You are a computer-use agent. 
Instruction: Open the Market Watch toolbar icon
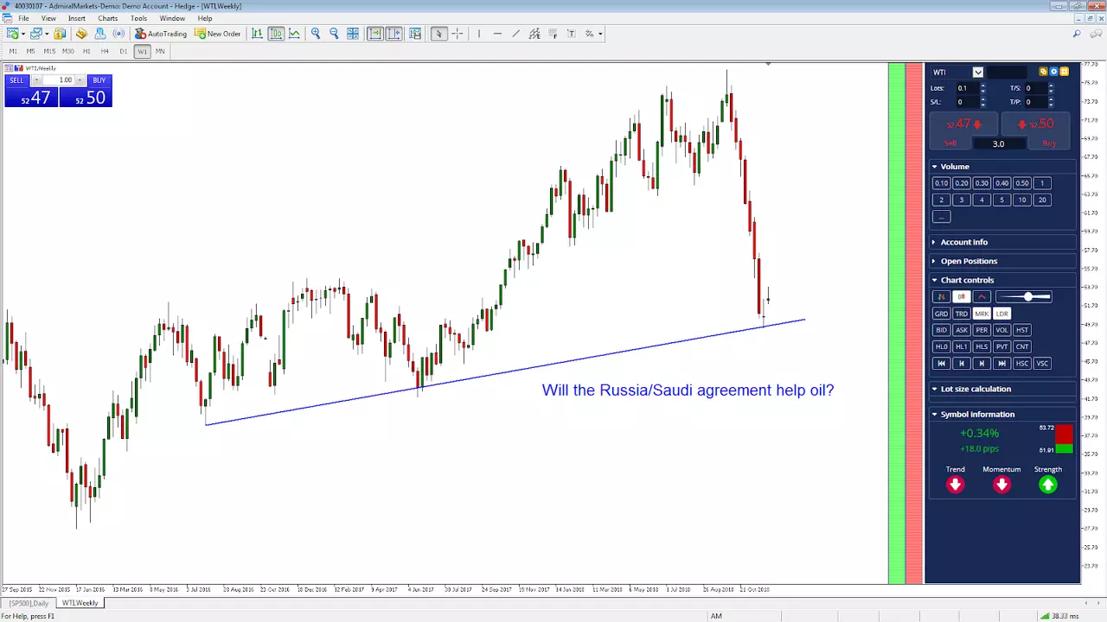pyautogui.click(x=60, y=34)
